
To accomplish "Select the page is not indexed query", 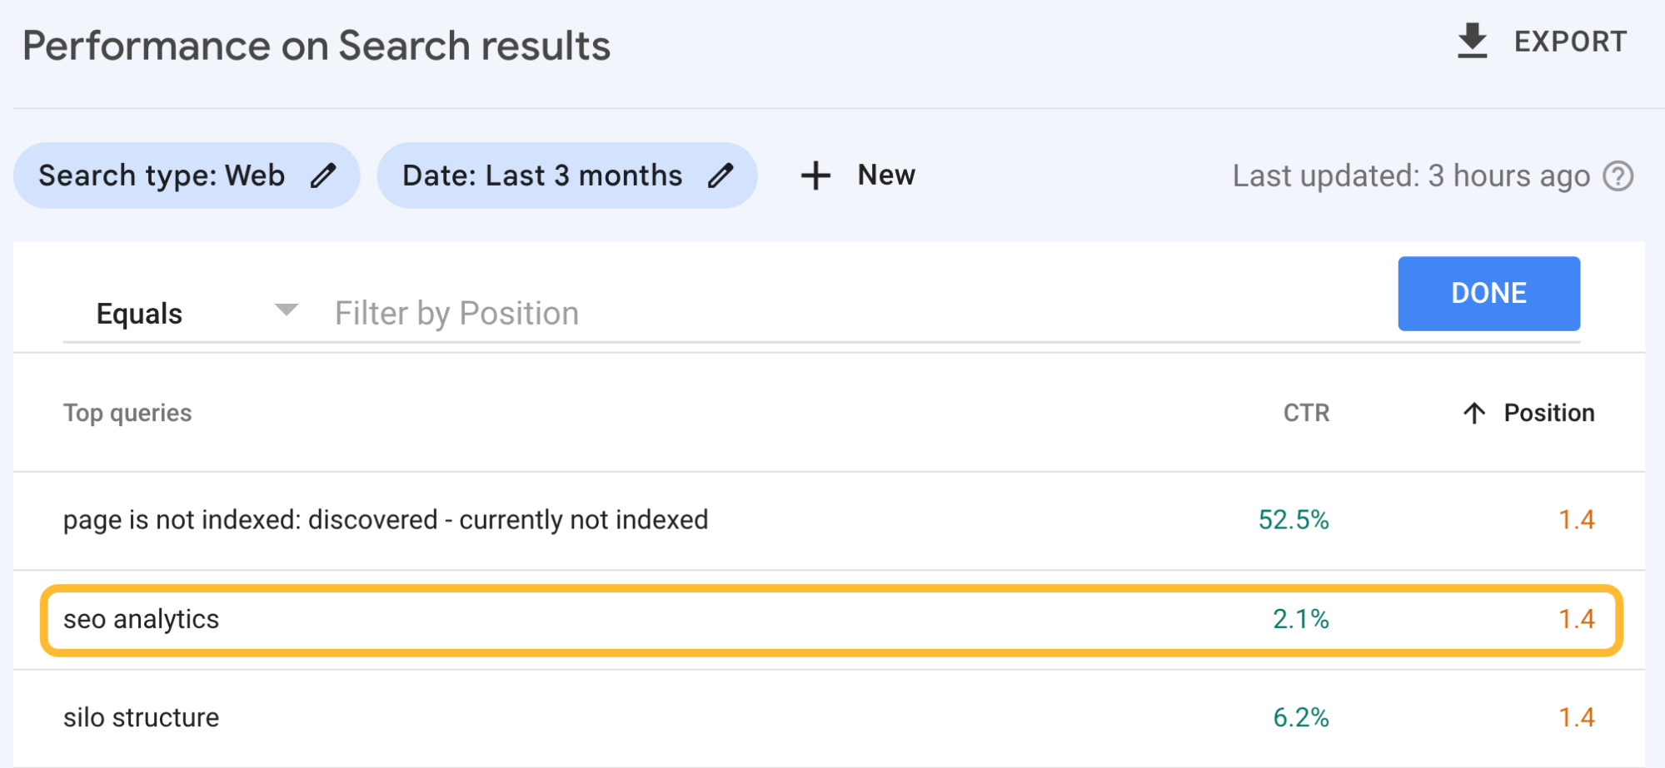I will coord(386,520).
